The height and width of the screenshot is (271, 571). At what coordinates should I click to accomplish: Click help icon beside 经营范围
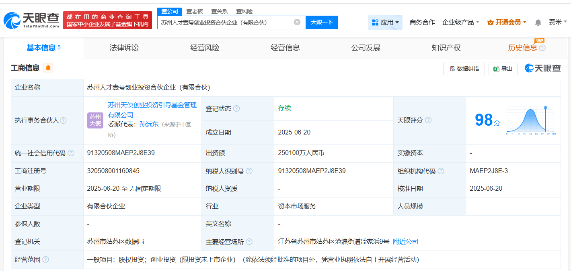click(x=45, y=259)
